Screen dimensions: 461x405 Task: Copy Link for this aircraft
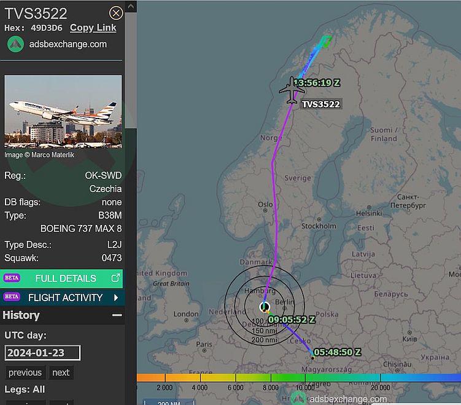[93, 28]
